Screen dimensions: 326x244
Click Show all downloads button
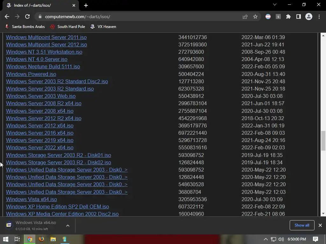302,225
